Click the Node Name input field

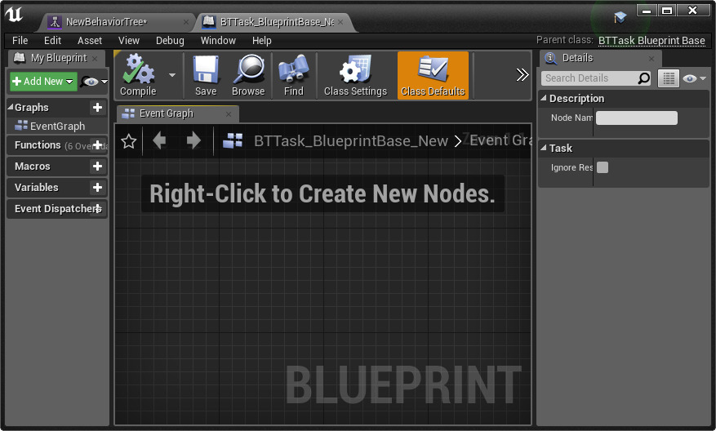pyautogui.click(x=636, y=118)
